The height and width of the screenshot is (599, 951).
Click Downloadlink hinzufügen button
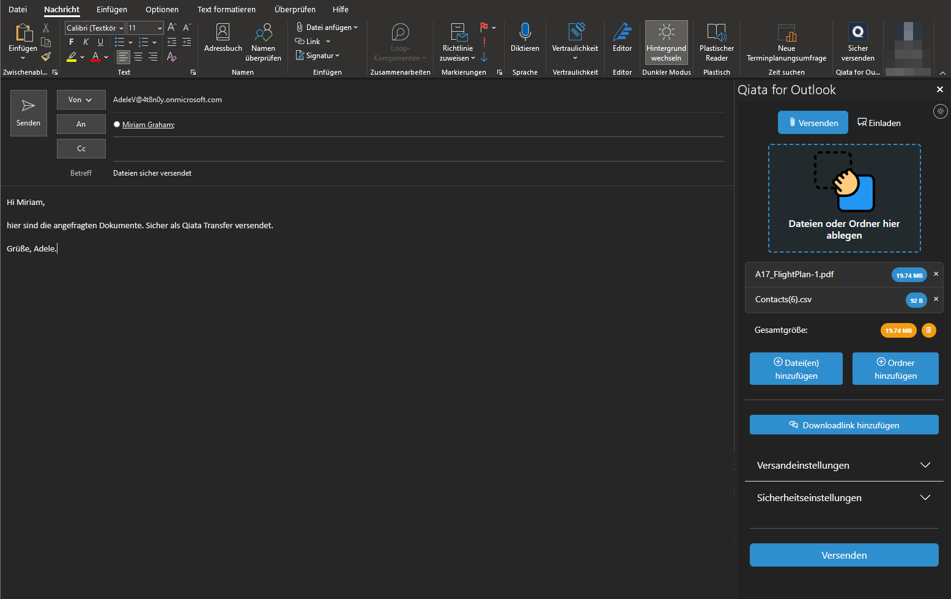click(843, 425)
